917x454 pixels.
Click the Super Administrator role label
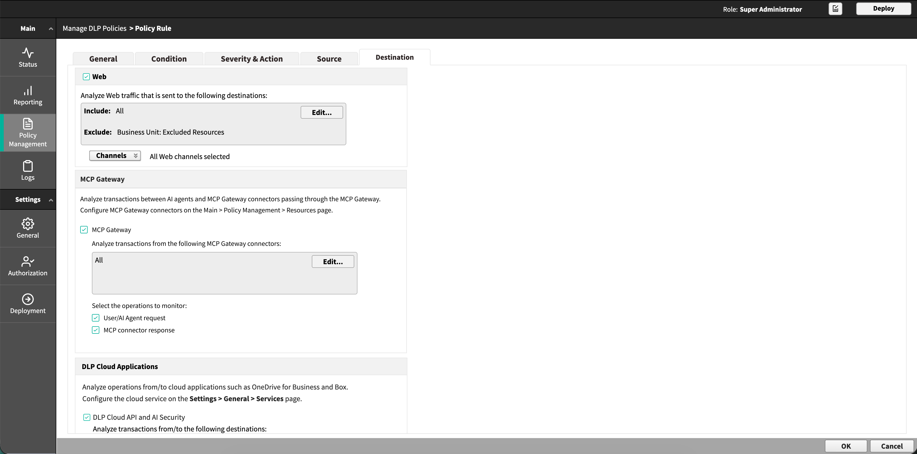click(771, 9)
